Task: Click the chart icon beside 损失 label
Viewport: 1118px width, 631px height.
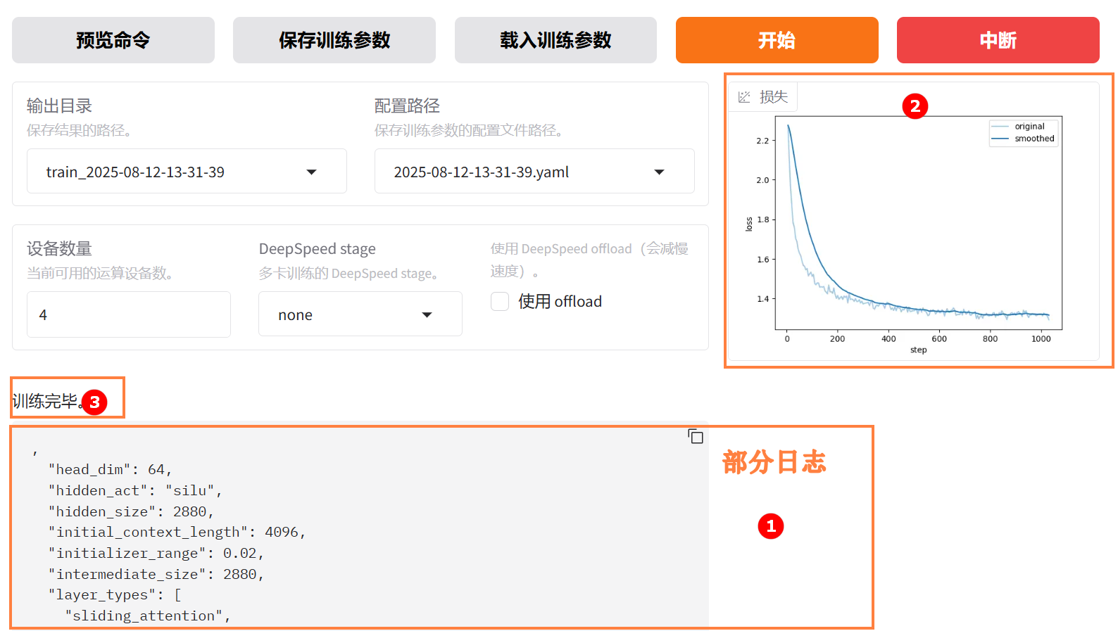Action: 744,97
